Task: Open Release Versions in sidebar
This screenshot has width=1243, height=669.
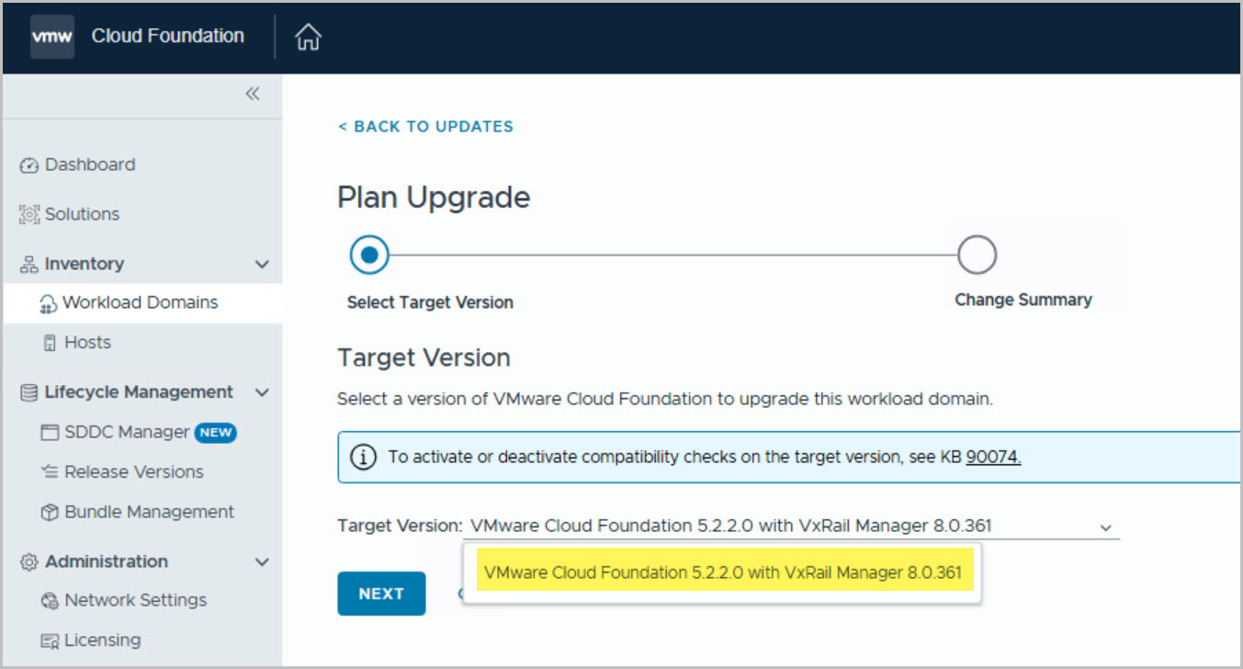Action: [x=133, y=471]
